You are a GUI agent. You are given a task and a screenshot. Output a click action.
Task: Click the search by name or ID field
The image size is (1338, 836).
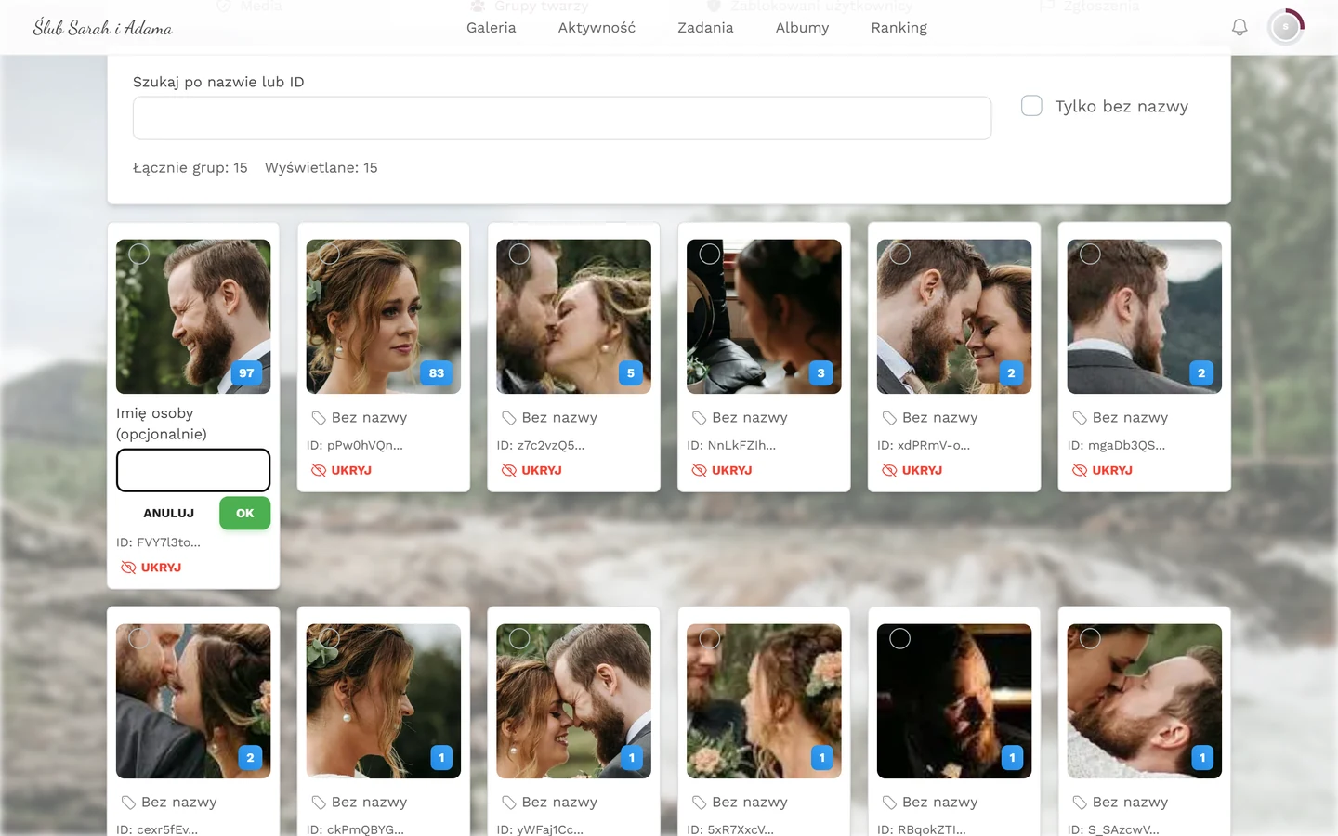562,118
